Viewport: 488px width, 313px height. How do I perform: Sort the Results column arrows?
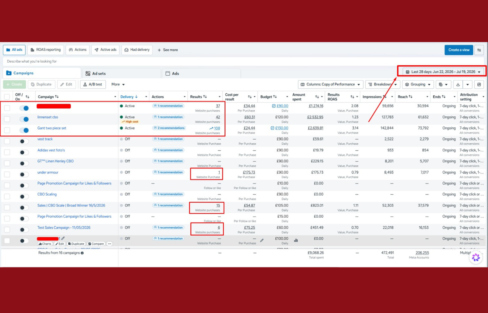point(205,97)
